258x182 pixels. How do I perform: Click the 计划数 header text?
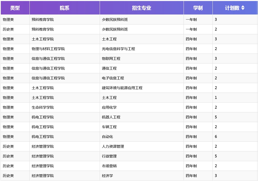(232, 8)
